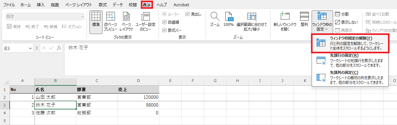Select the 総務部 cell
The image size is (397, 125).
click(97, 113)
